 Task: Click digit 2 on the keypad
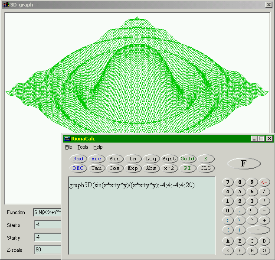click(240, 201)
